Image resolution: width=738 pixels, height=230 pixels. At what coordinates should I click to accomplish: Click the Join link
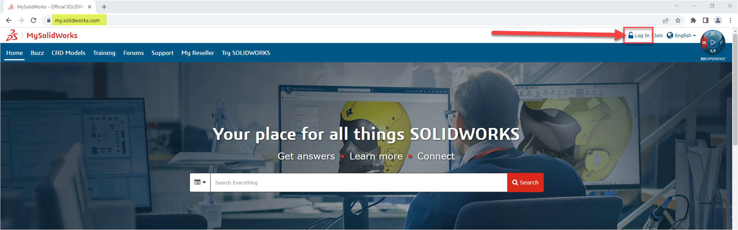[658, 36]
